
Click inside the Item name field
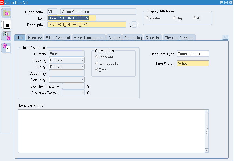click(72, 18)
